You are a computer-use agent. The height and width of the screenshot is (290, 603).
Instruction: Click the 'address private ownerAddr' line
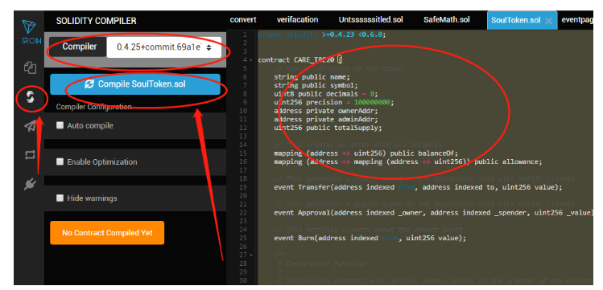tap(326, 111)
